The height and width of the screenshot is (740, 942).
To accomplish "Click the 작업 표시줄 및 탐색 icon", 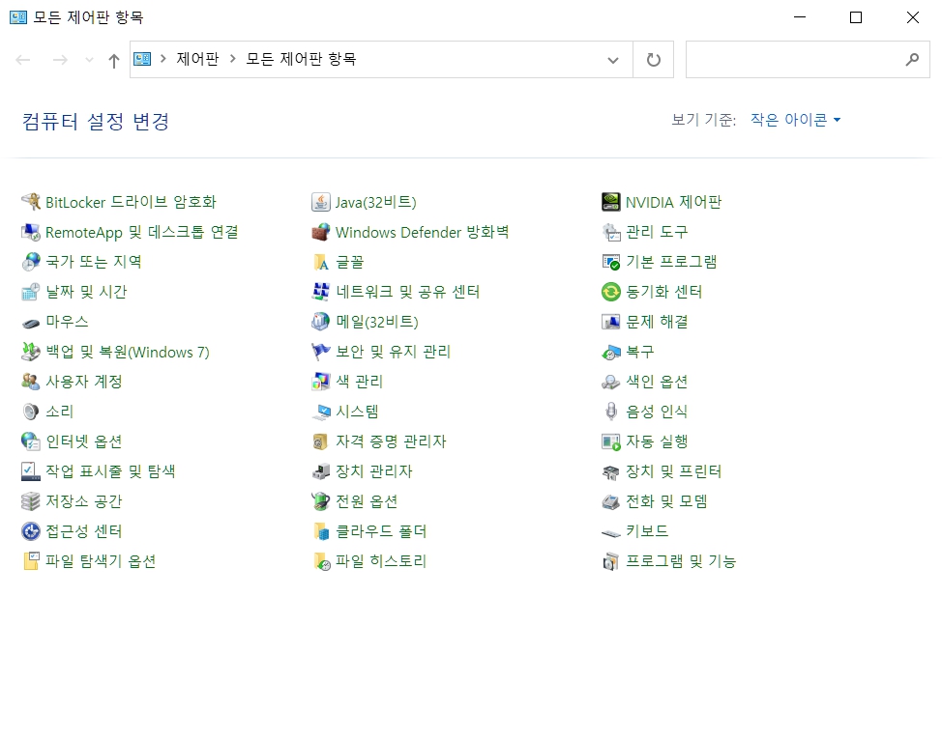I will tap(31, 471).
